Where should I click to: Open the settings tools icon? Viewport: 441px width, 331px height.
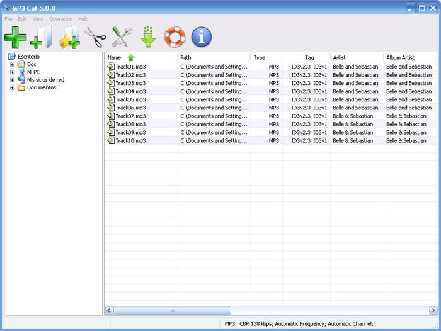coord(122,36)
